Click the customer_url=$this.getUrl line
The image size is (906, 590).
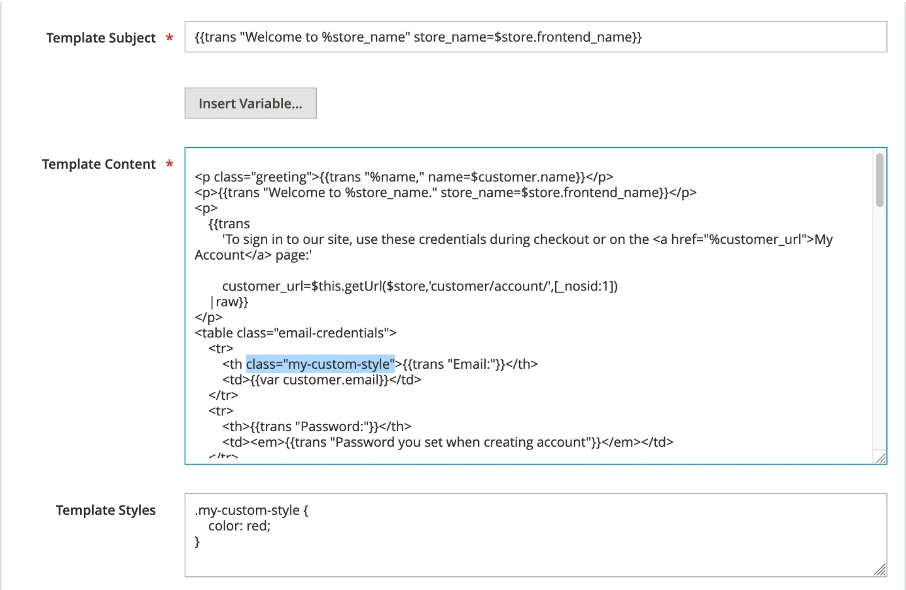[x=420, y=286]
